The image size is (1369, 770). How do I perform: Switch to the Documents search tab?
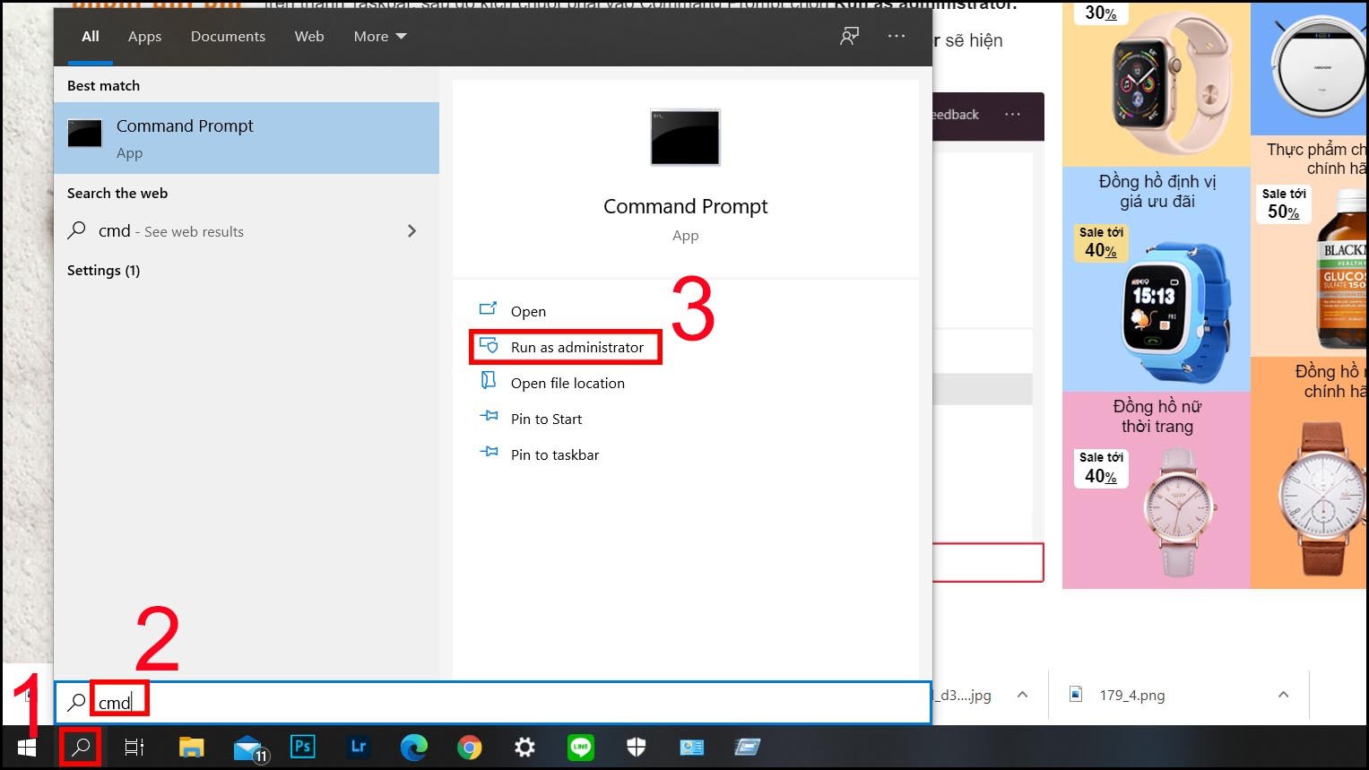[x=228, y=36]
